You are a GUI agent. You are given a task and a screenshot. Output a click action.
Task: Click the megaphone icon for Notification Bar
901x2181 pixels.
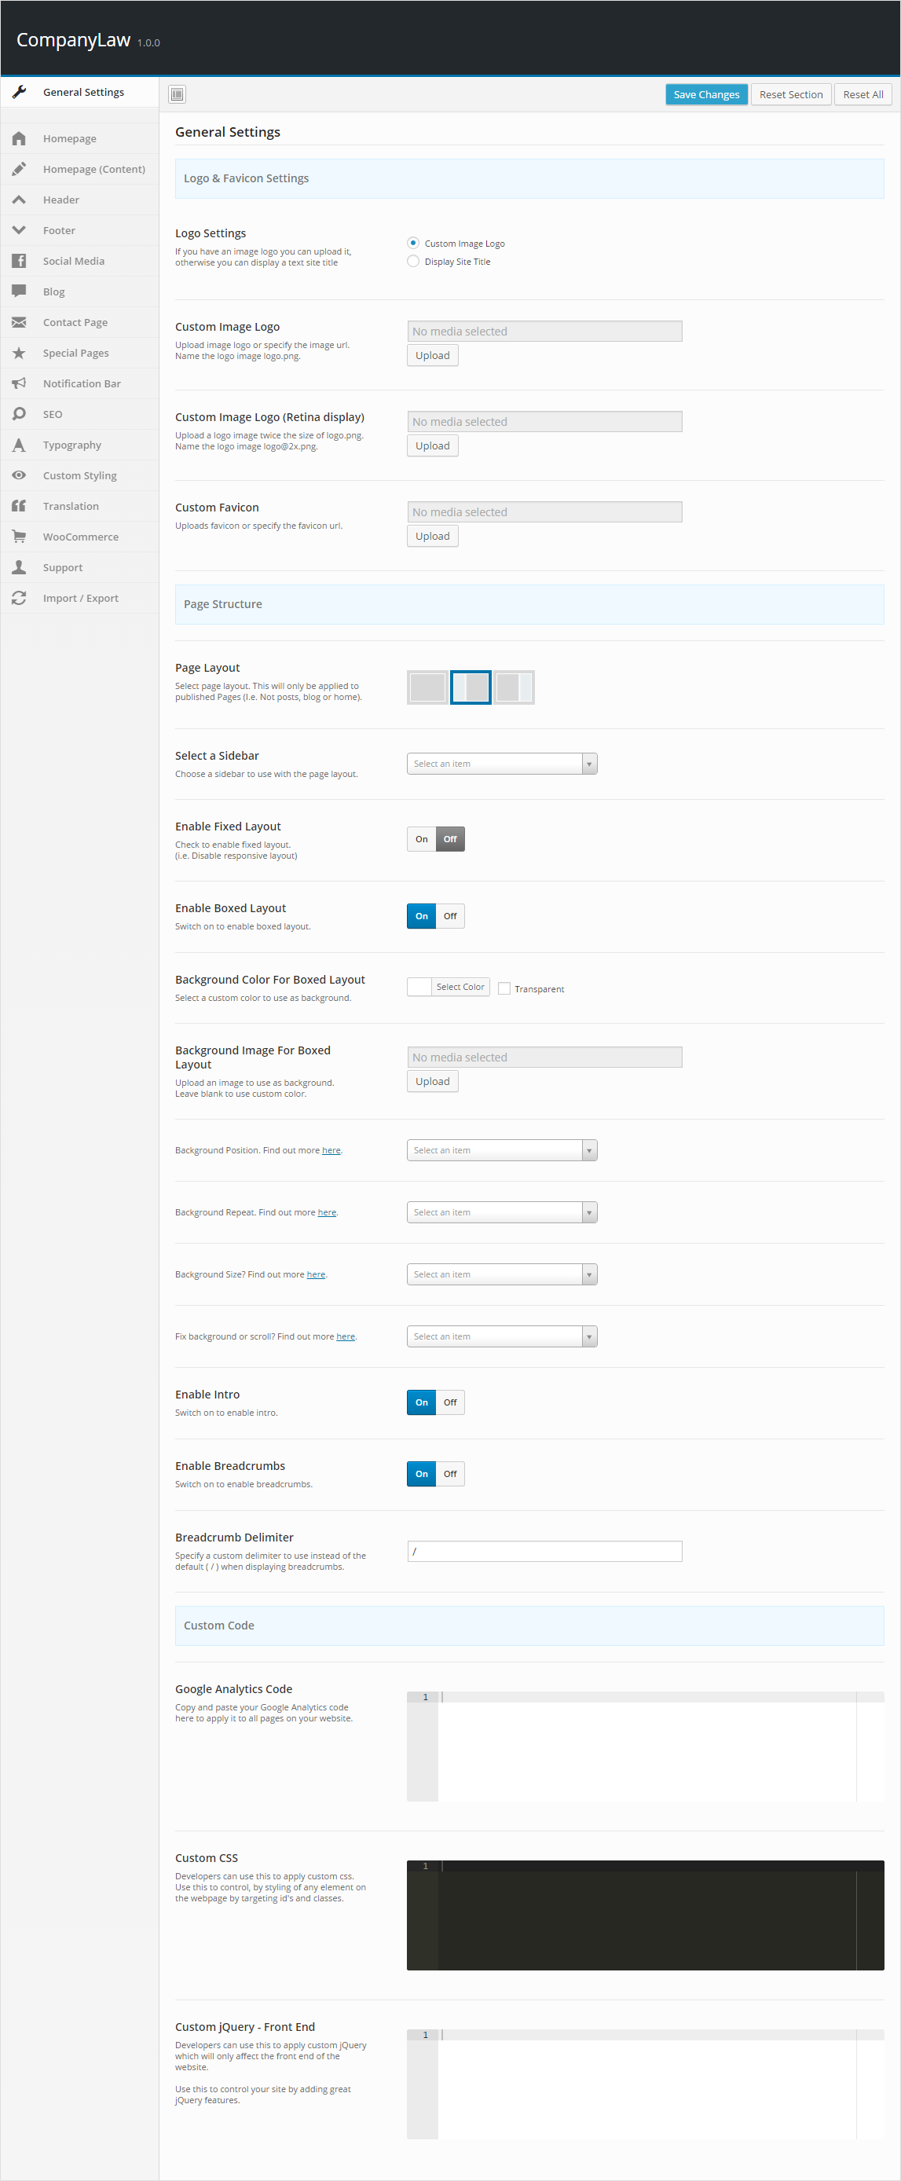point(20,383)
